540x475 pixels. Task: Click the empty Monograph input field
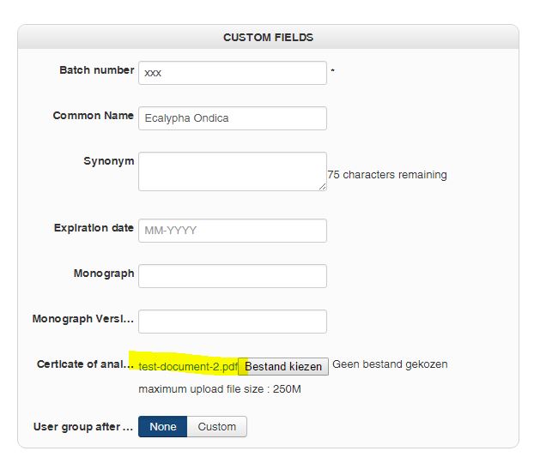pos(232,276)
